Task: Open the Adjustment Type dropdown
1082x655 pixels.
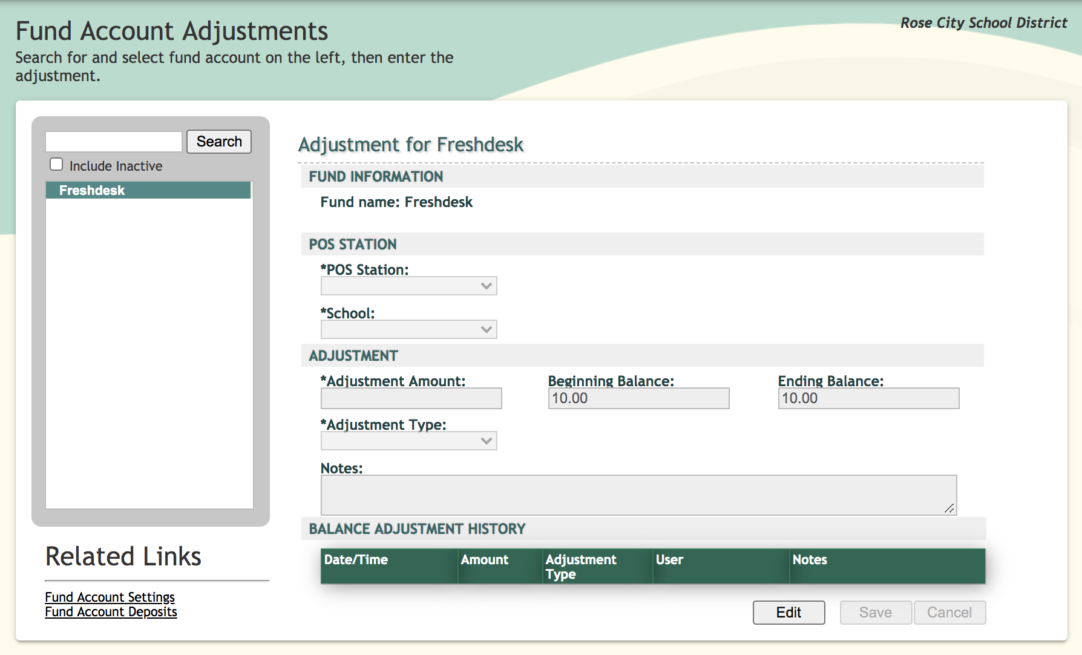Action: (x=409, y=441)
